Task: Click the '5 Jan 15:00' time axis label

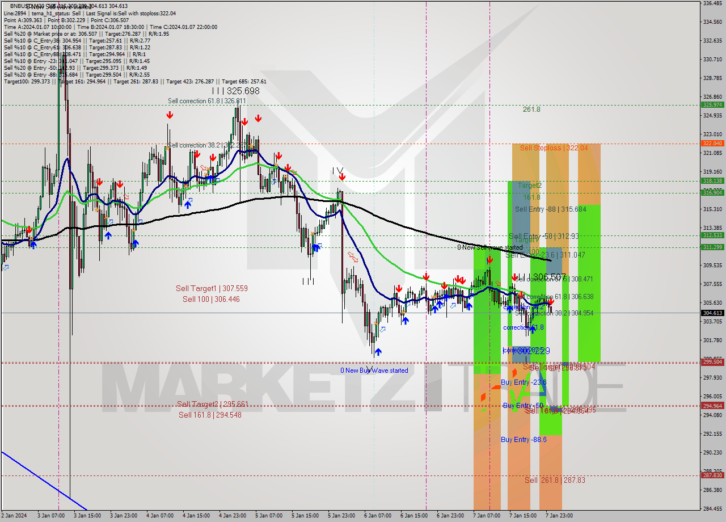Action: click(x=305, y=516)
